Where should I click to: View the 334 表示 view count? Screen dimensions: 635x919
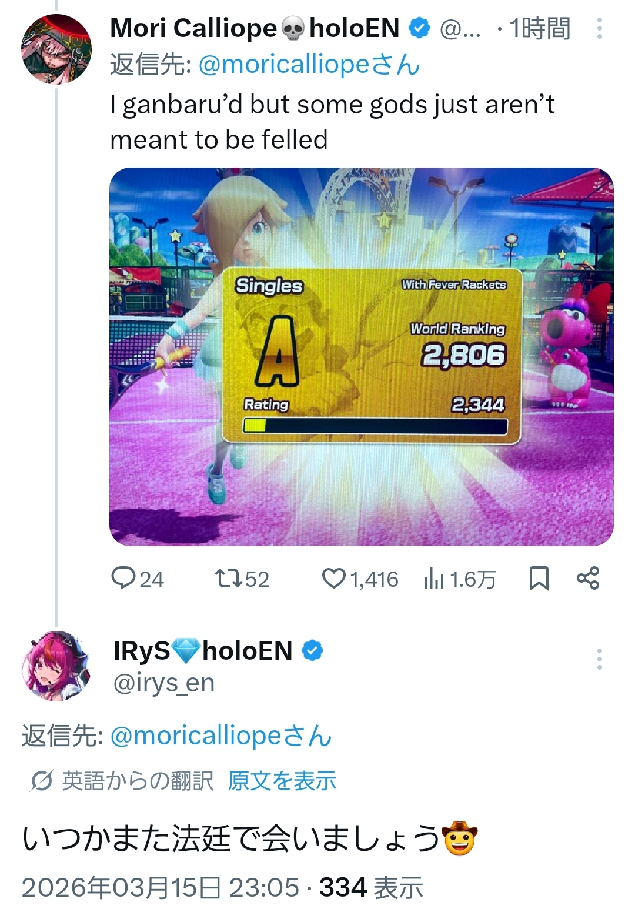click(371, 887)
